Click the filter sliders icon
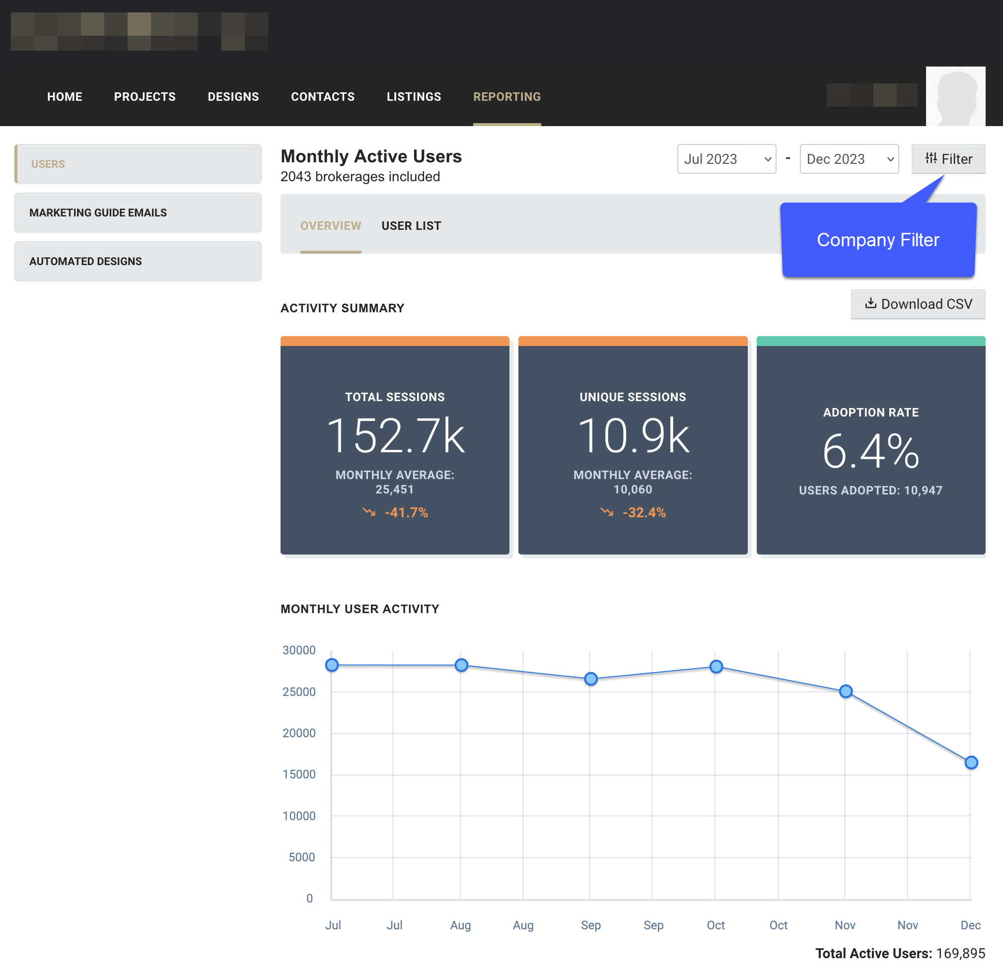This screenshot has height=976, width=1003. [x=931, y=158]
